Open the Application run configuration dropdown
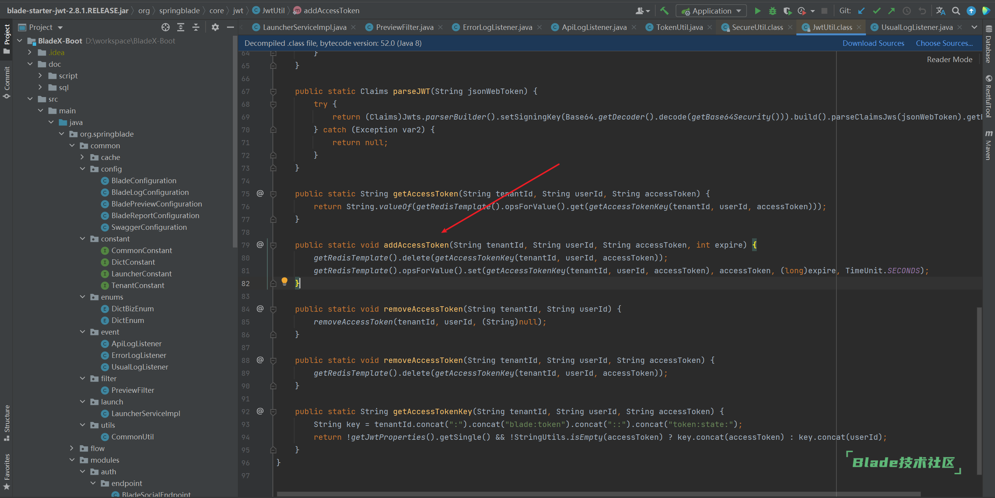This screenshot has width=995, height=498. click(711, 11)
